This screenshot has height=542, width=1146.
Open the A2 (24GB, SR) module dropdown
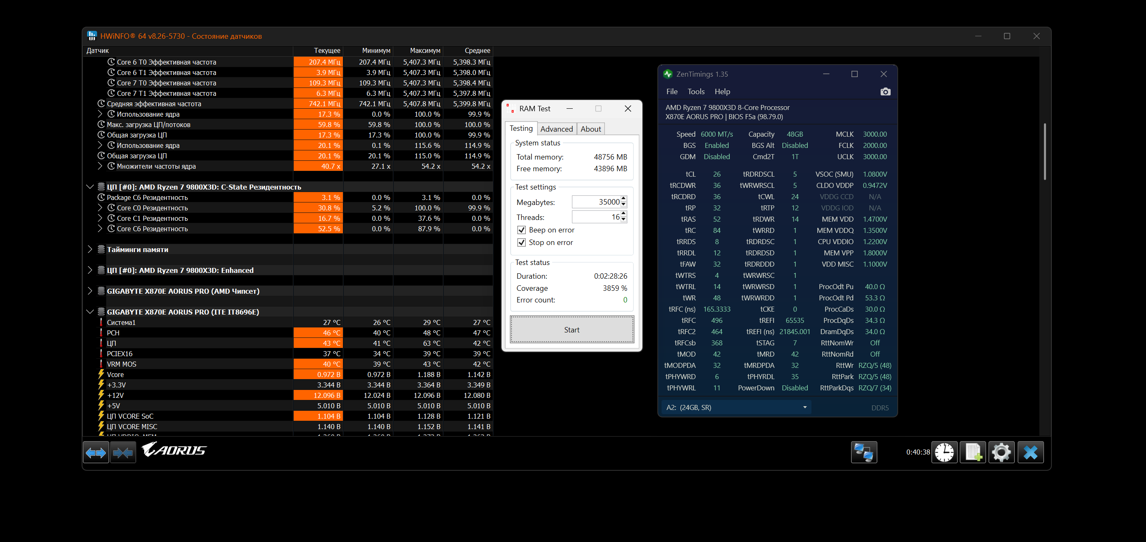coord(736,407)
